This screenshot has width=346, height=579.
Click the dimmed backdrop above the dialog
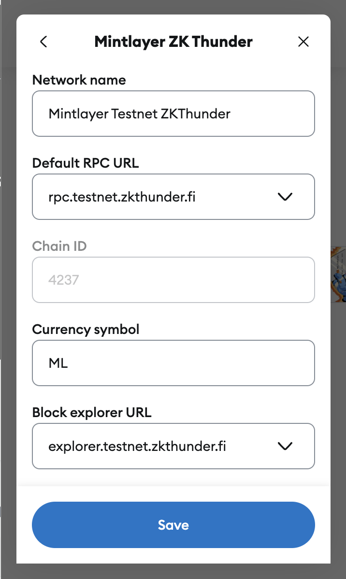[173, 7]
